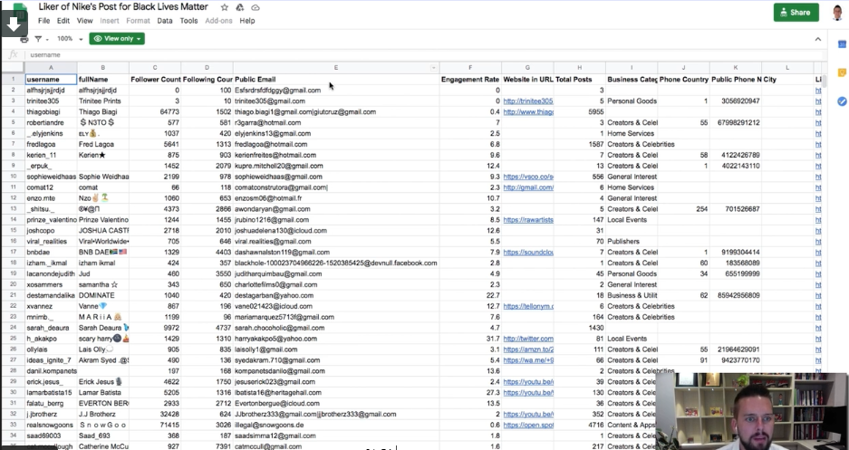Click the Move to Drive folder icon
849x450 pixels.
click(240, 7)
